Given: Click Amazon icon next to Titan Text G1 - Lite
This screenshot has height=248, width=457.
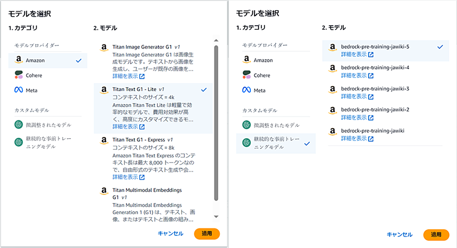Looking at the screenshot, I should (x=104, y=90).
